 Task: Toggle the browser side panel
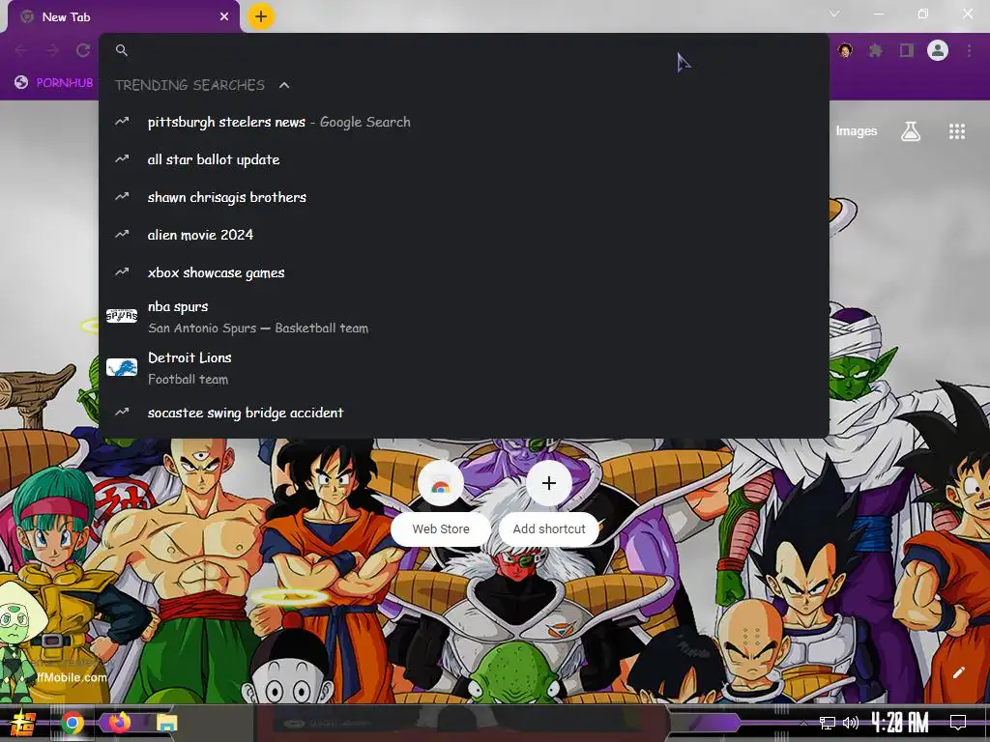tap(907, 50)
